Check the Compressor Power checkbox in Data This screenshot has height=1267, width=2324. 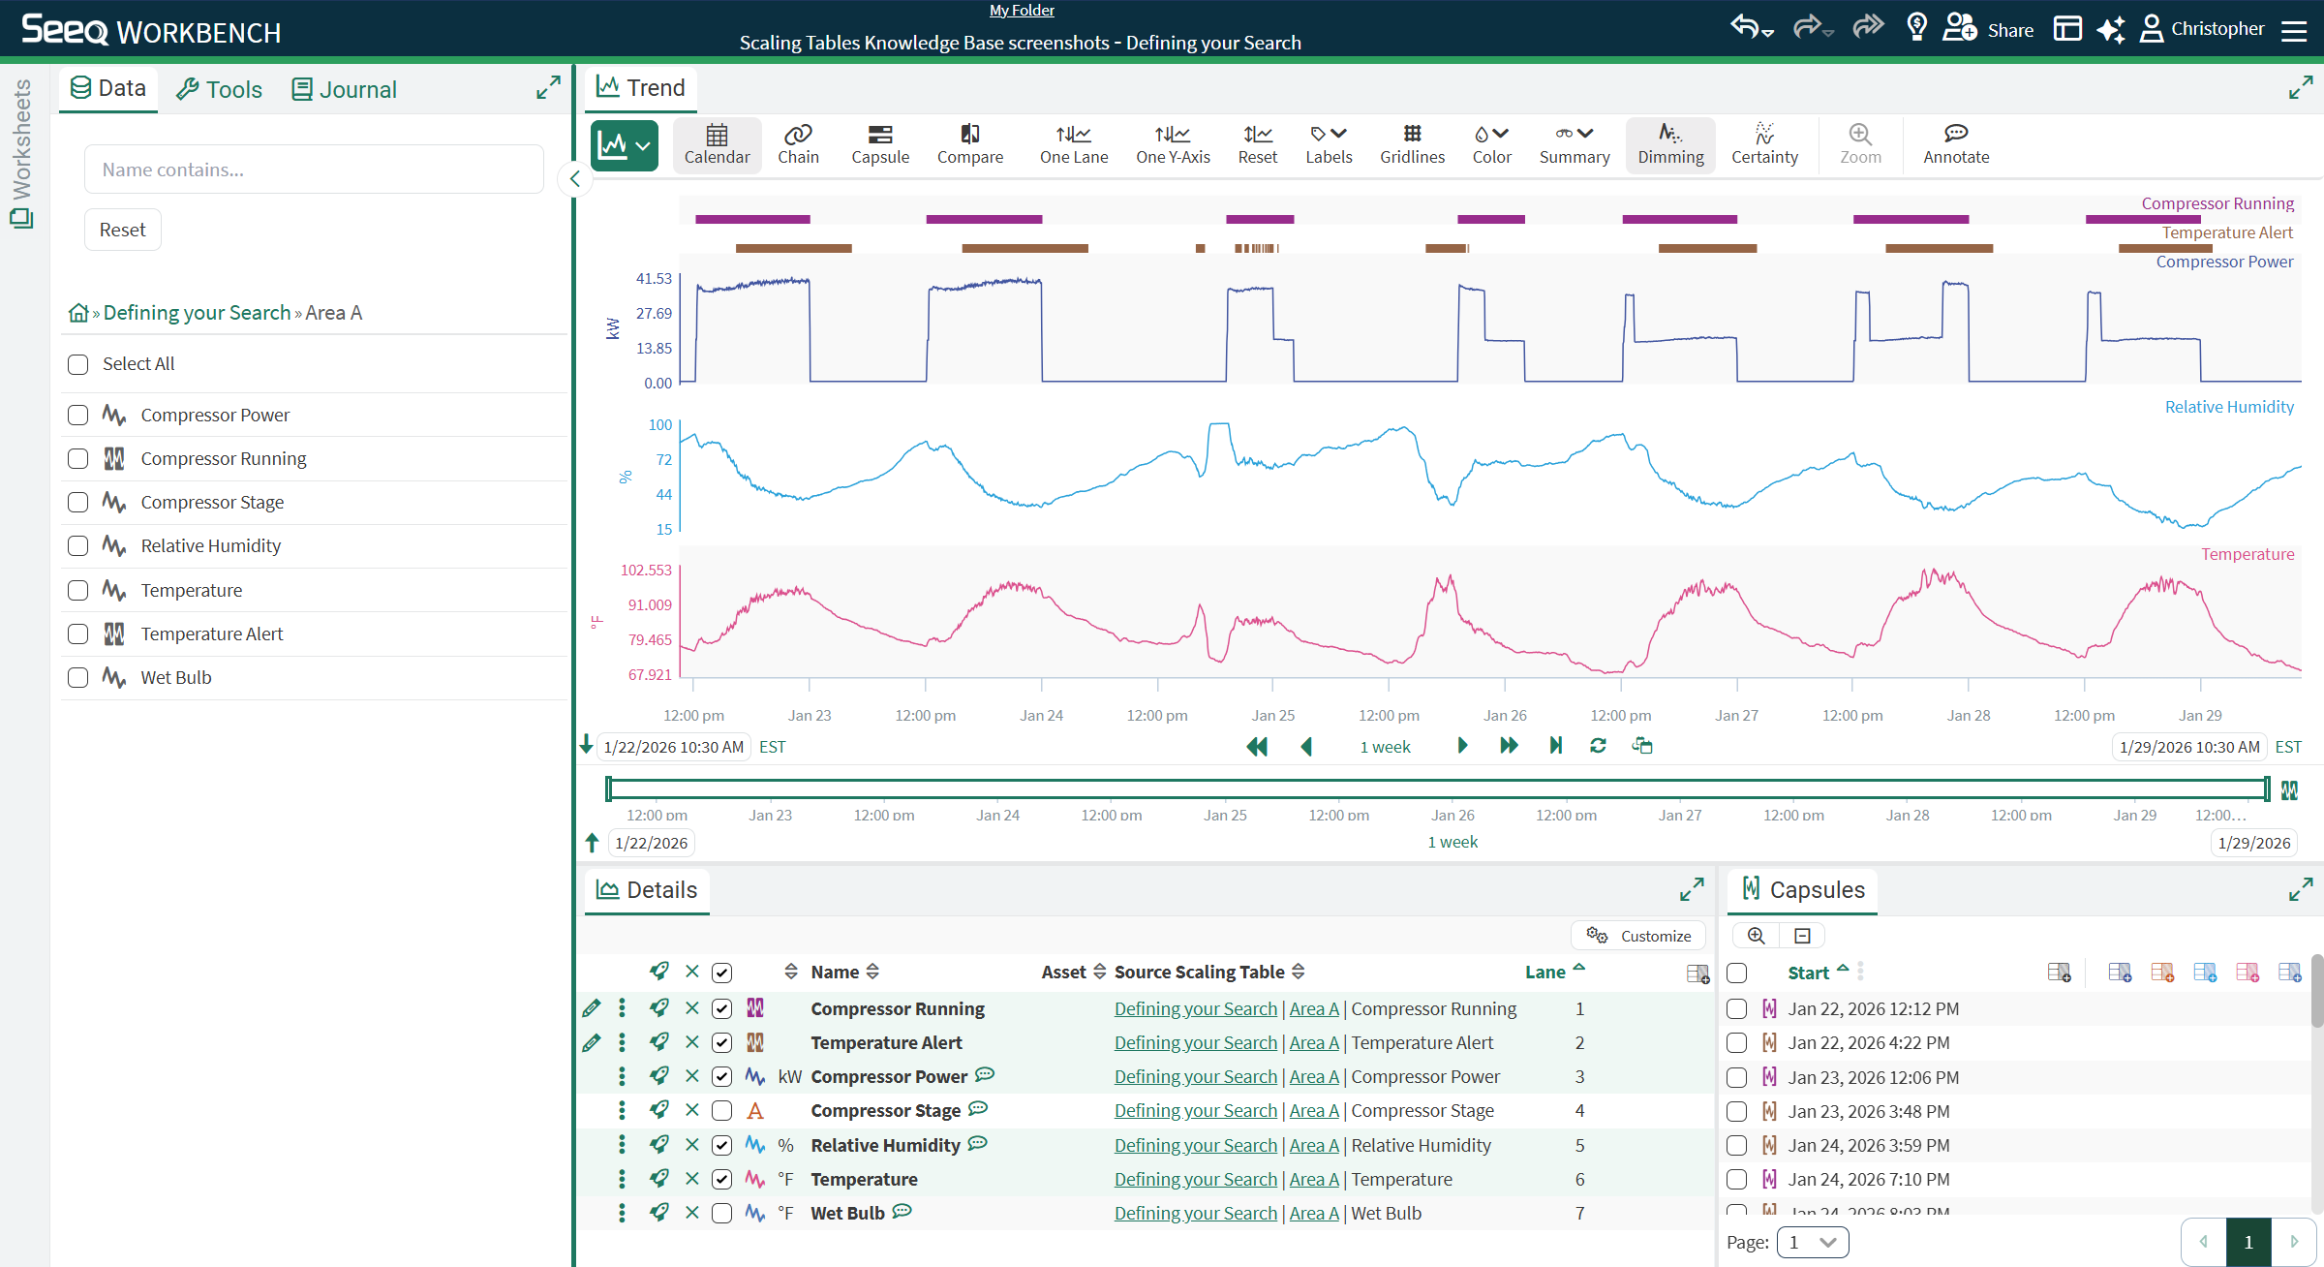coord(78,416)
